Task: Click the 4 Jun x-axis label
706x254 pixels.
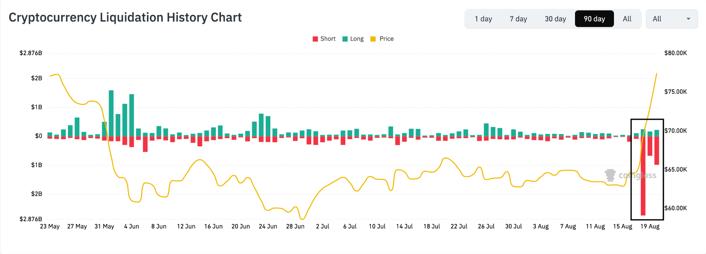Action: point(132,226)
